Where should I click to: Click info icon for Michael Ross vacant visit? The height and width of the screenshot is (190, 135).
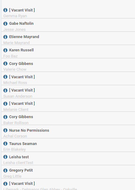pos(5,77)
